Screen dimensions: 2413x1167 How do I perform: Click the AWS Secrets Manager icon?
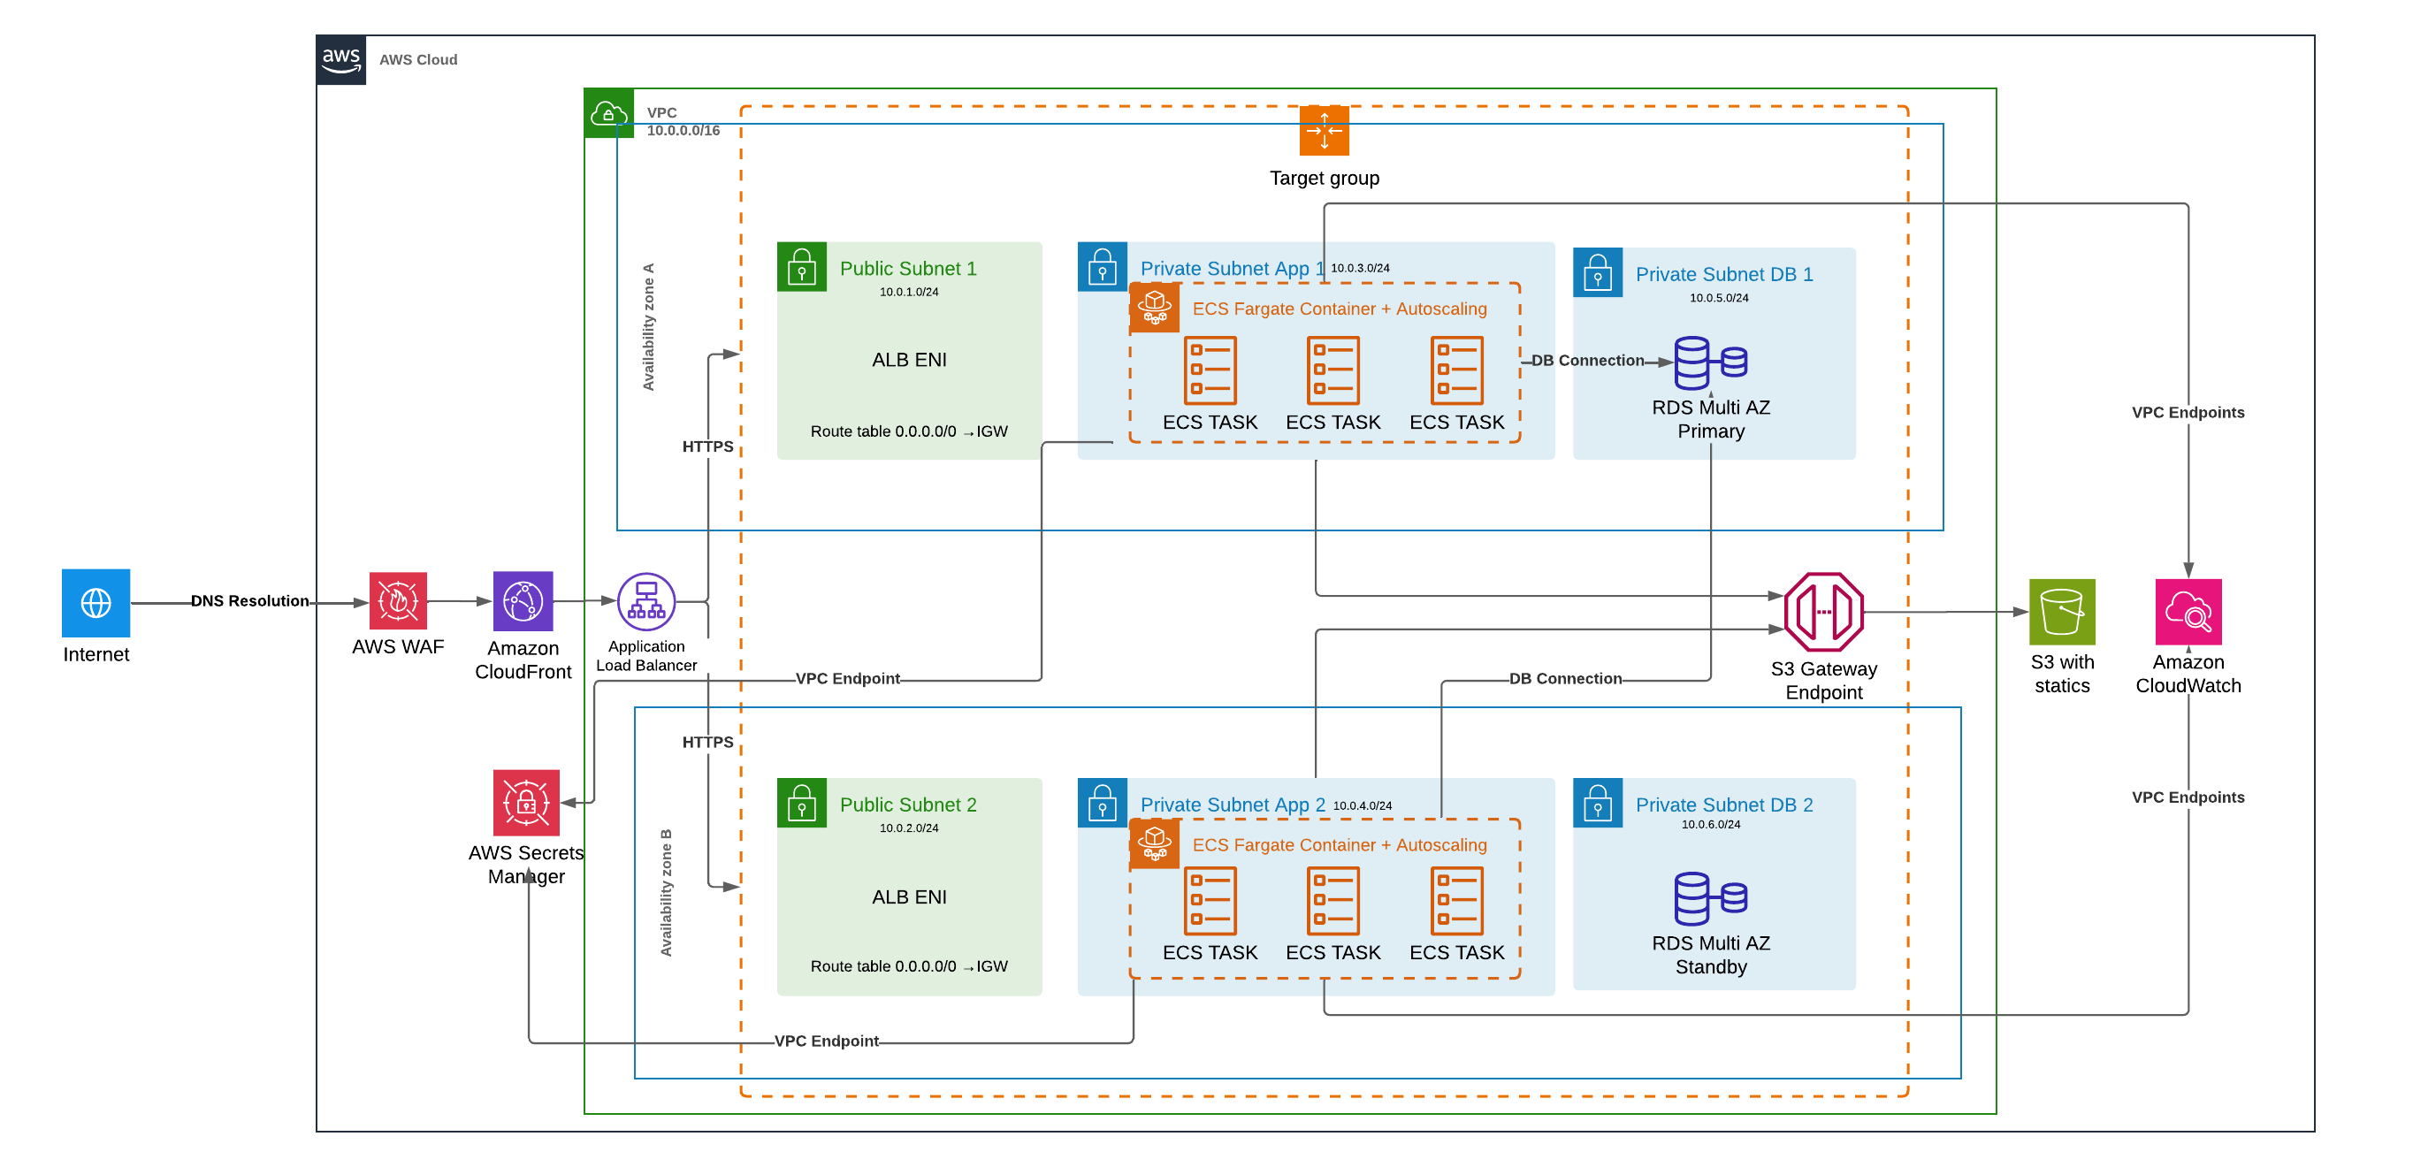coord(526,803)
